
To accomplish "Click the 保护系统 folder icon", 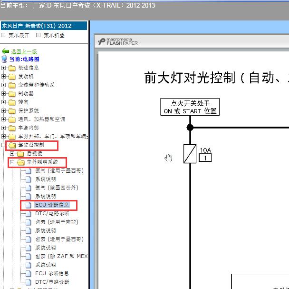I will coord(12,110).
